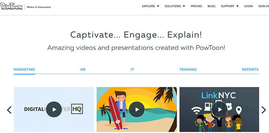Open the Training tab
The width and height of the screenshot is (269, 133).
point(188,70)
